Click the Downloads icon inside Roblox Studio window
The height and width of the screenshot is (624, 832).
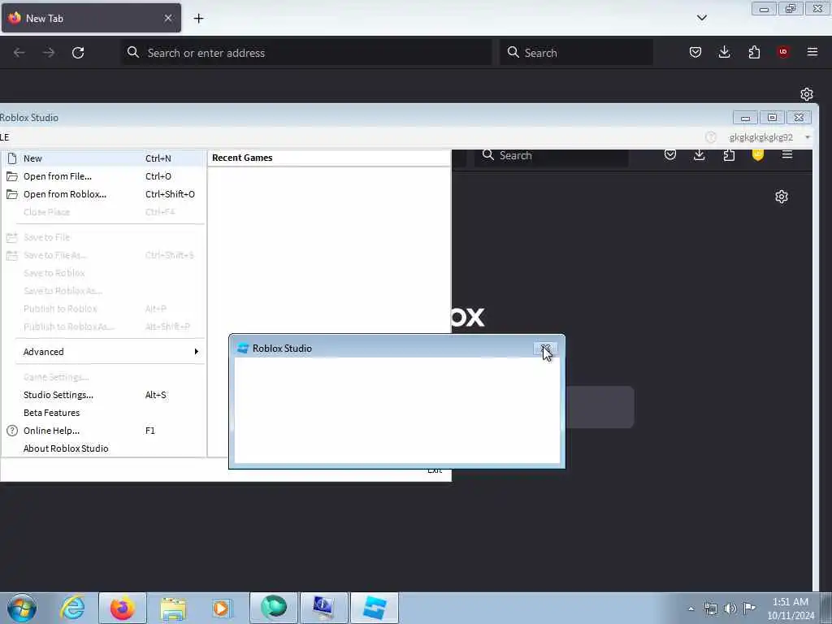pos(700,154)
